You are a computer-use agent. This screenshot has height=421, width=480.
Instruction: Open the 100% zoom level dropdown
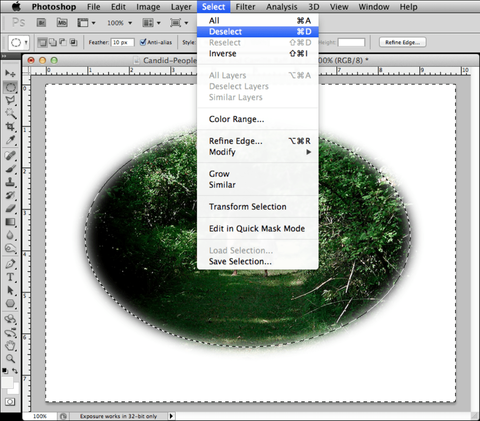120,23
